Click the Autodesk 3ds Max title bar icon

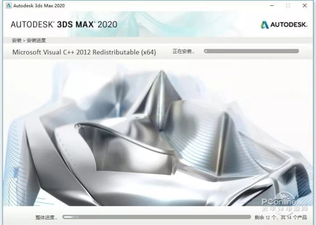click(x=9, y=5)
